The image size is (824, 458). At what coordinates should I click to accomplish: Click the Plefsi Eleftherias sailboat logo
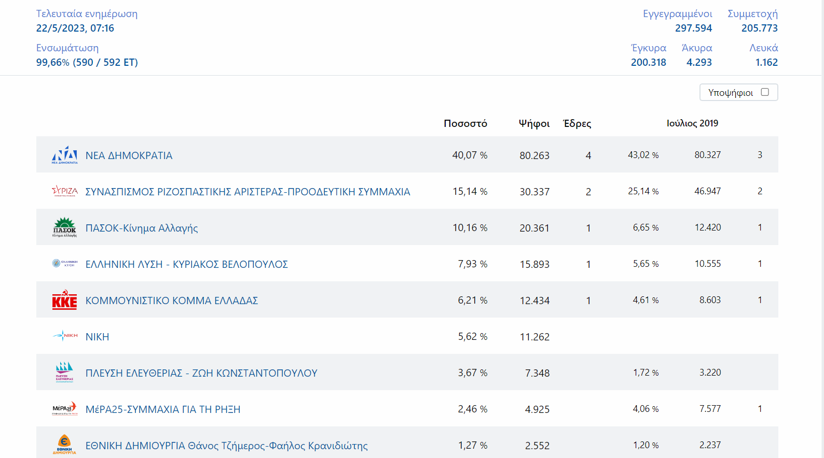(x=64, y=372)
